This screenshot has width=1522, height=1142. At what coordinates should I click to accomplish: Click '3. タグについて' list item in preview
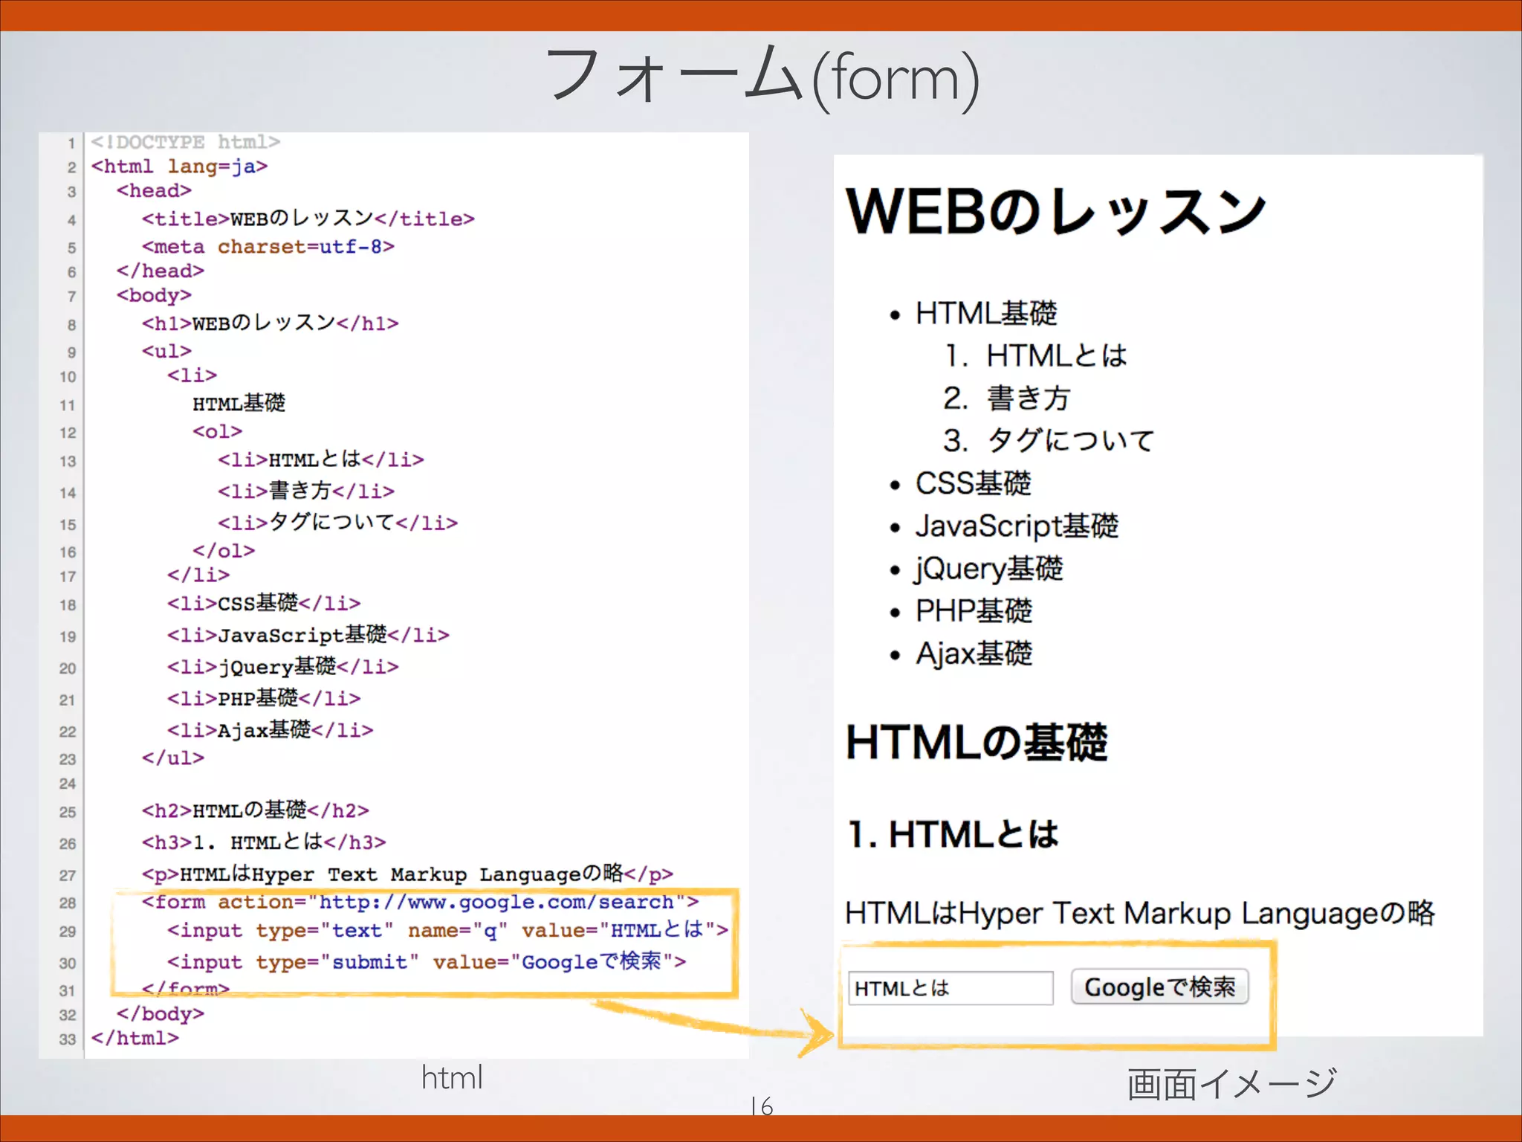coord(1049,440)
